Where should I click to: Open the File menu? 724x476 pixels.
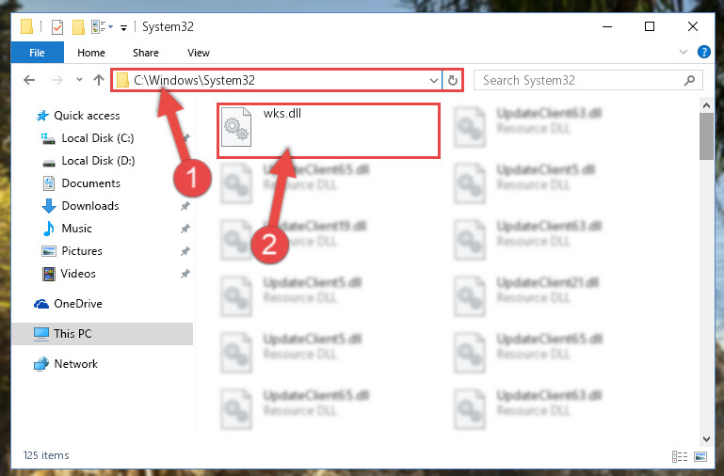pos(38,53)
